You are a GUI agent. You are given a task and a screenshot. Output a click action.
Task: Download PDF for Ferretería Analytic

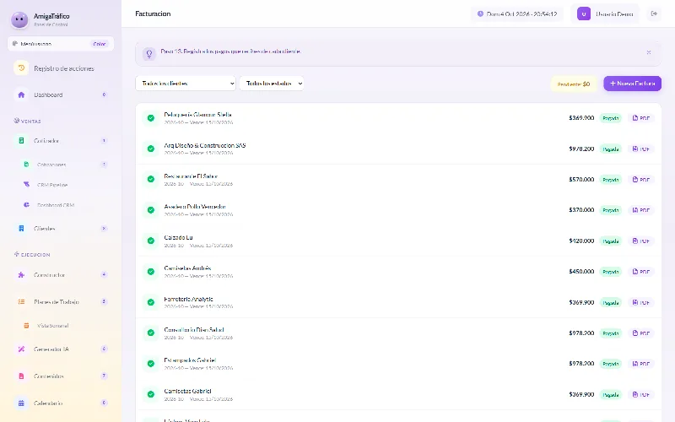tap(640, 302)
